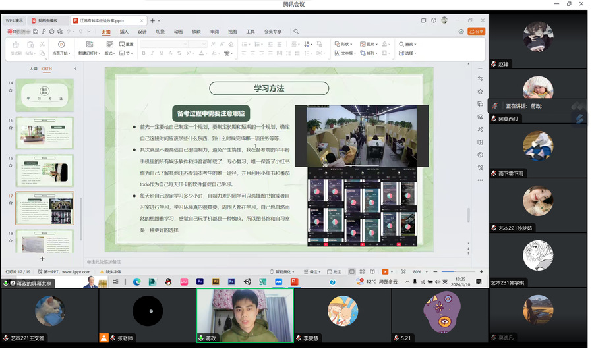Open Premiere Pro from the taskbar
Screen dimensions: 592x349
tap(200, 282)
